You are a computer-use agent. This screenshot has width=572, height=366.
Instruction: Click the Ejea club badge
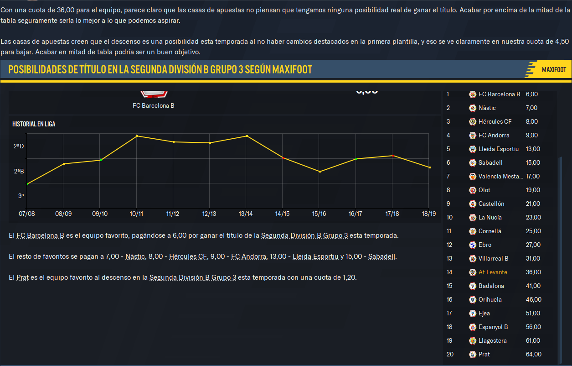473,314
